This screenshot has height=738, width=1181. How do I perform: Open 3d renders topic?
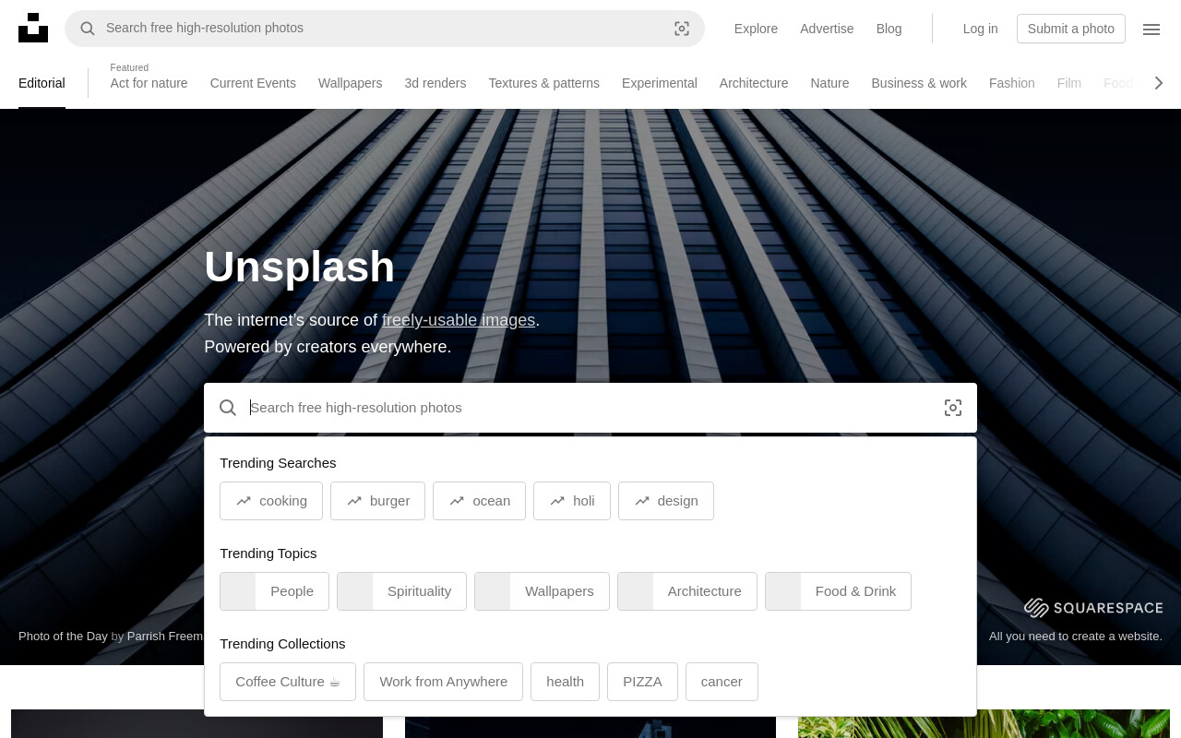pos(435,83)
